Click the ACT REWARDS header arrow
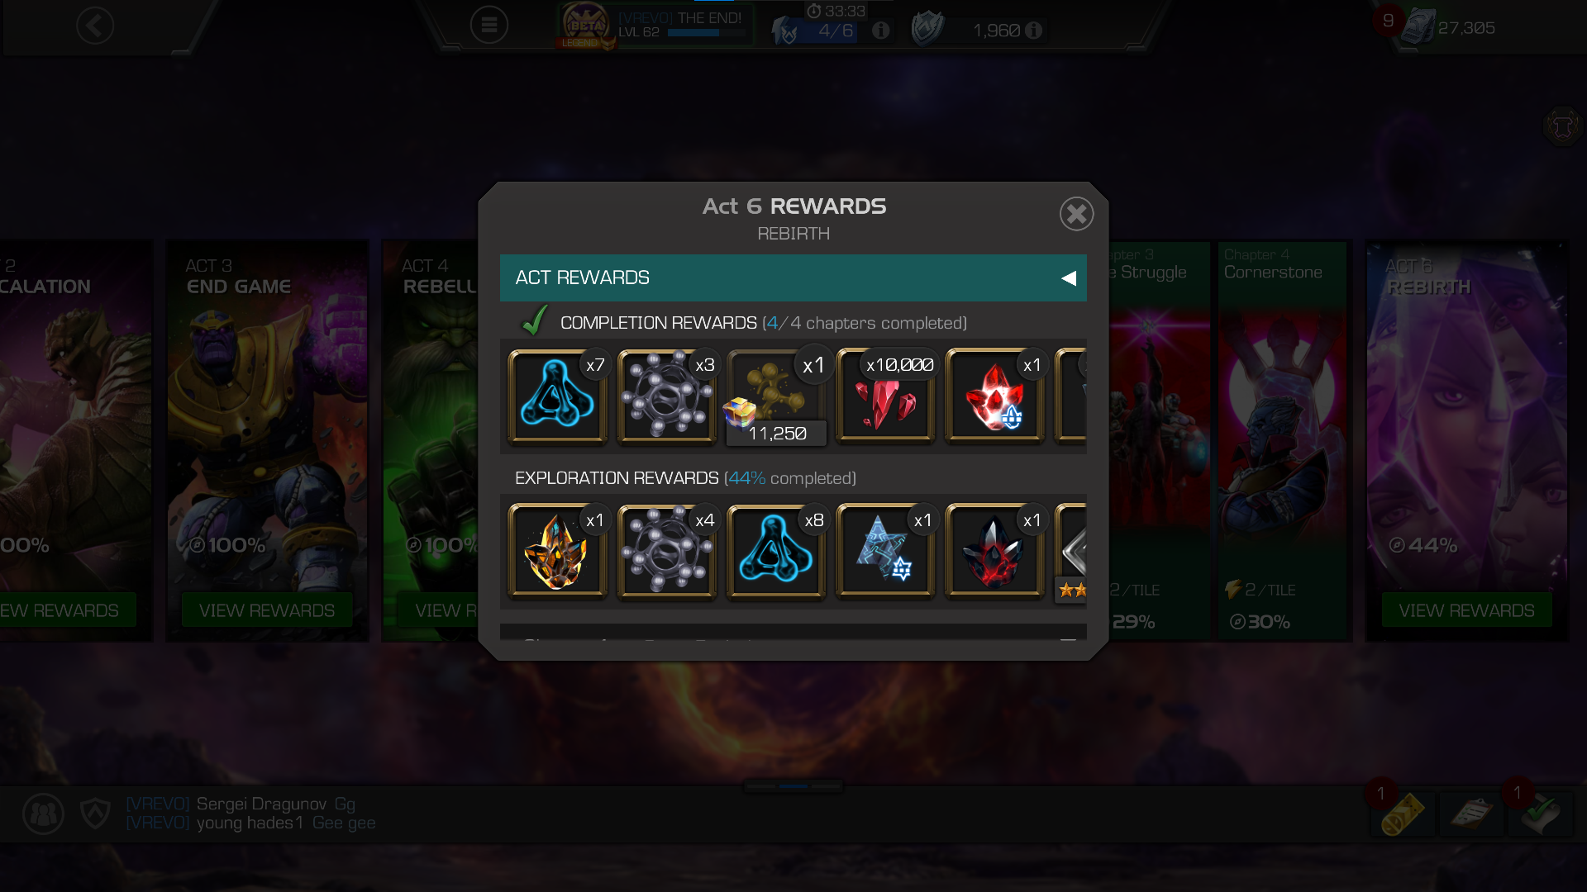This screenshot has height=892, width=1587. point(1068,278)
